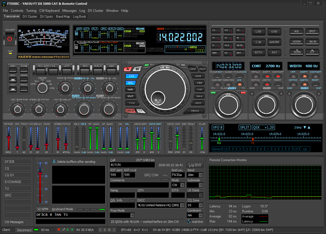This screenshot has width=326, height=234.
Task: Switch to the Band Map tab
Action: [63, 17]
